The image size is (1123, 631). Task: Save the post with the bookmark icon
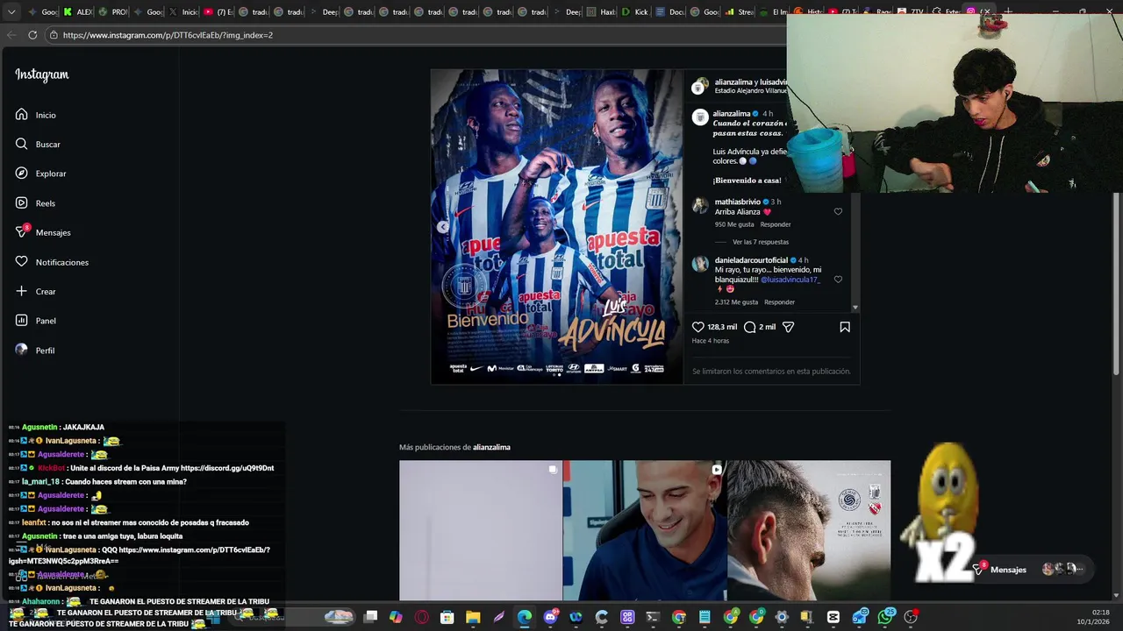tap(845, 327)
